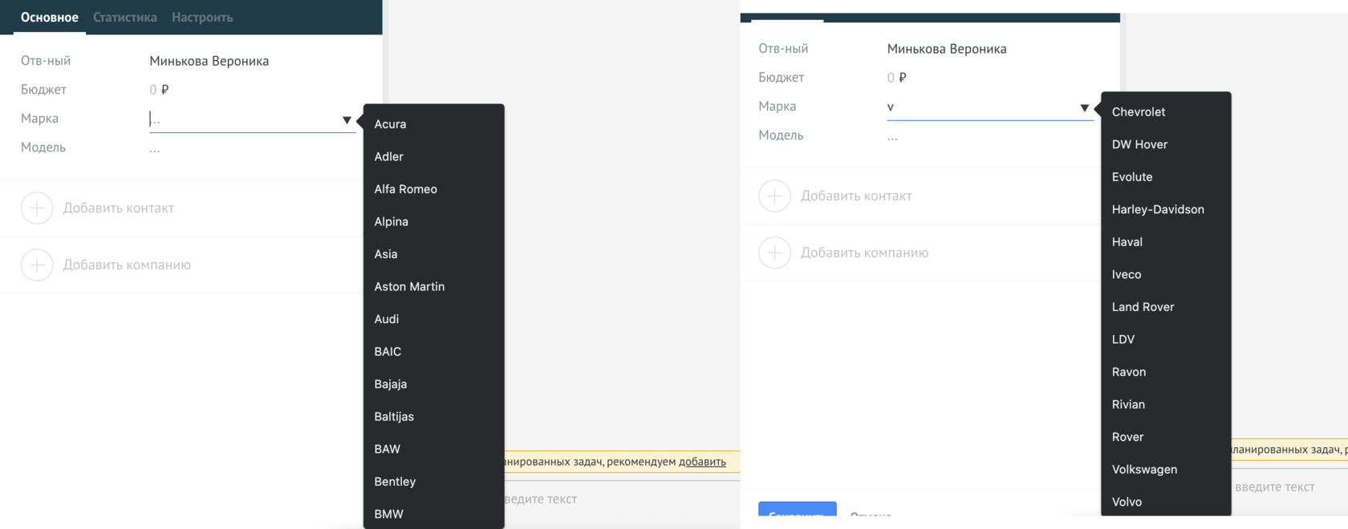Choose Alfa Romeo from the brand list
This screenshot has width=1348, height=529.
(x=405, y=189)
